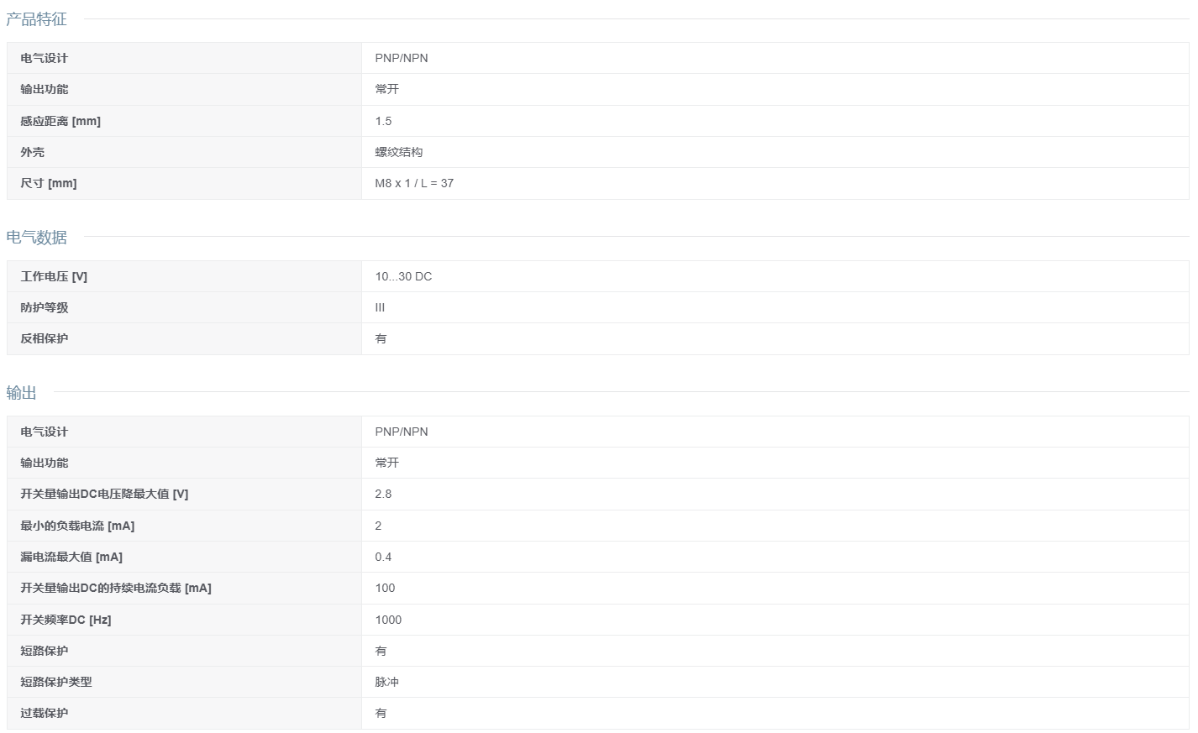Click value 2 in 最小的负载电流 row
1198x733 pixels.
pos(378,526)
